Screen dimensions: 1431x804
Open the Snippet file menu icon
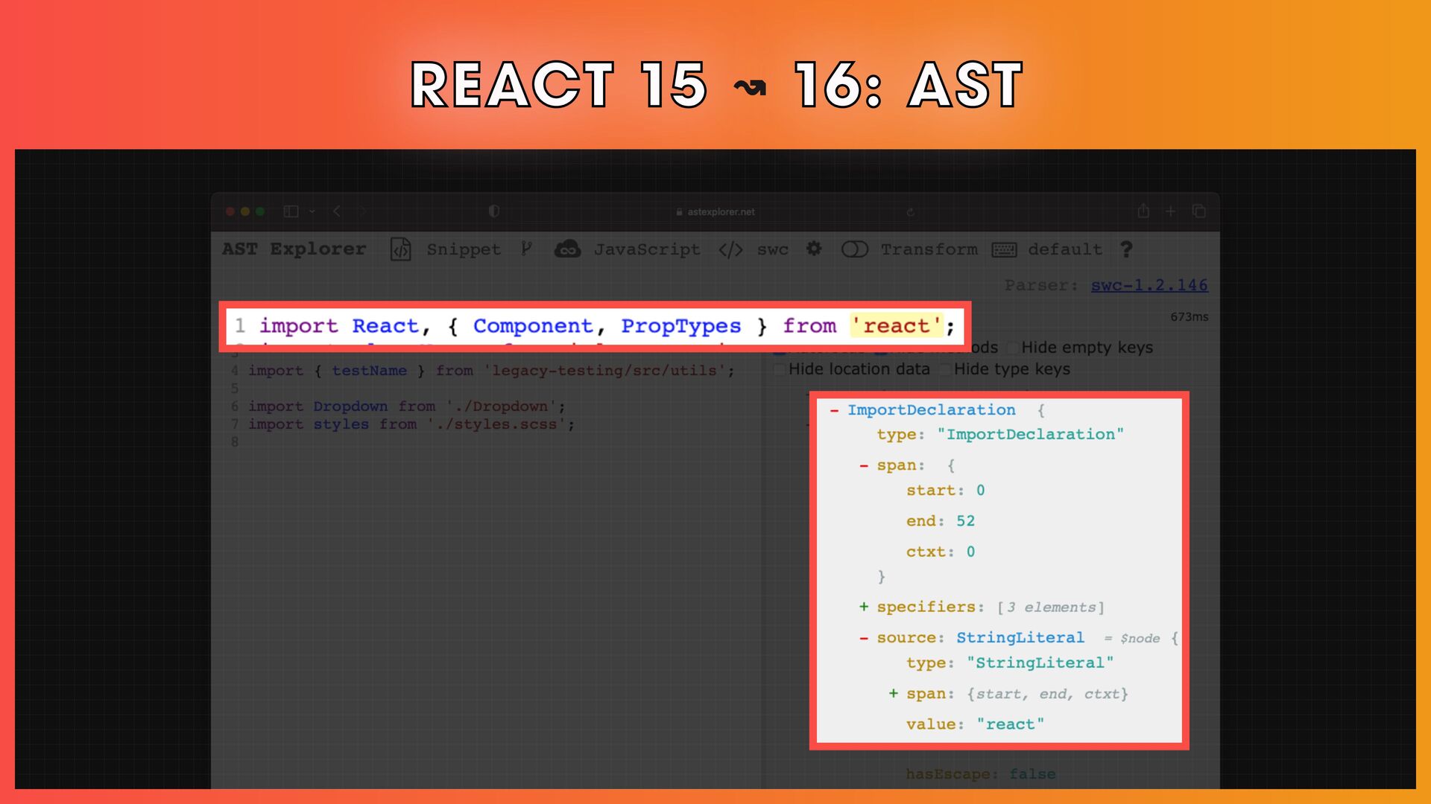(400, 249)
